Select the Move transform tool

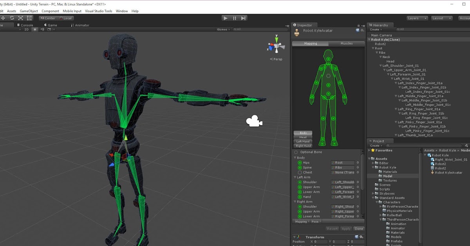[x=3, y=18]
